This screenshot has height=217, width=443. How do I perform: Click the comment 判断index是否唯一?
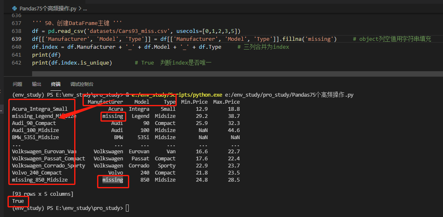(185, 62)
